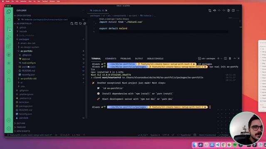The image size is (266, 149).
Task: Open the Accounts icon in activity bar
Action: point(9,120)
